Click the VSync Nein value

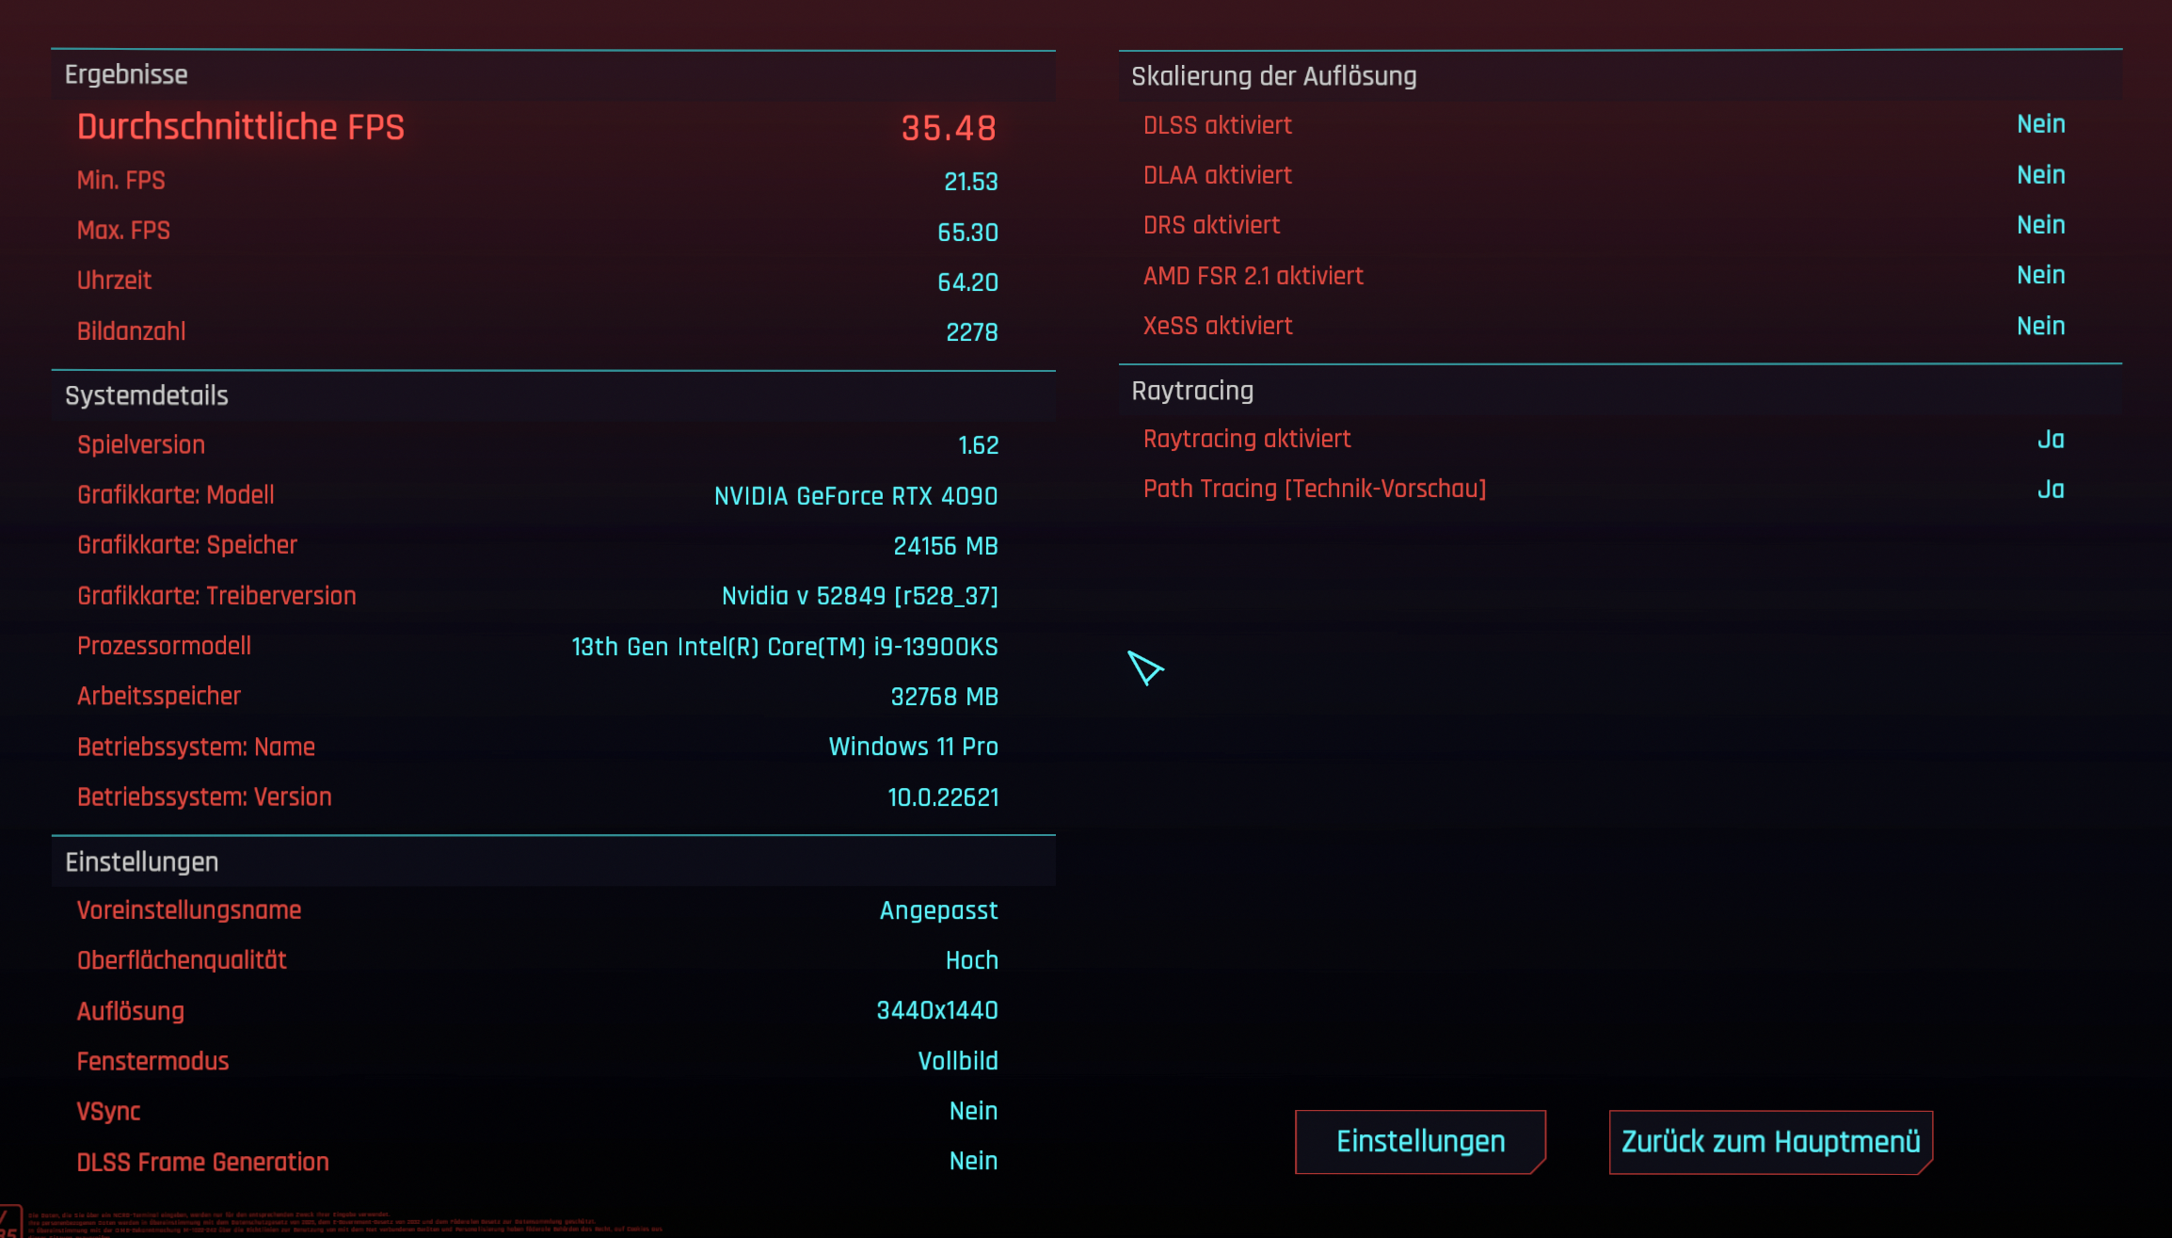point(973,1111)
